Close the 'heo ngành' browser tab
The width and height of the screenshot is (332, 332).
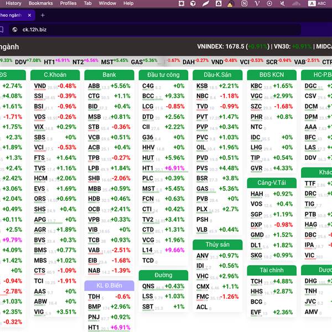tap(29, 15)
